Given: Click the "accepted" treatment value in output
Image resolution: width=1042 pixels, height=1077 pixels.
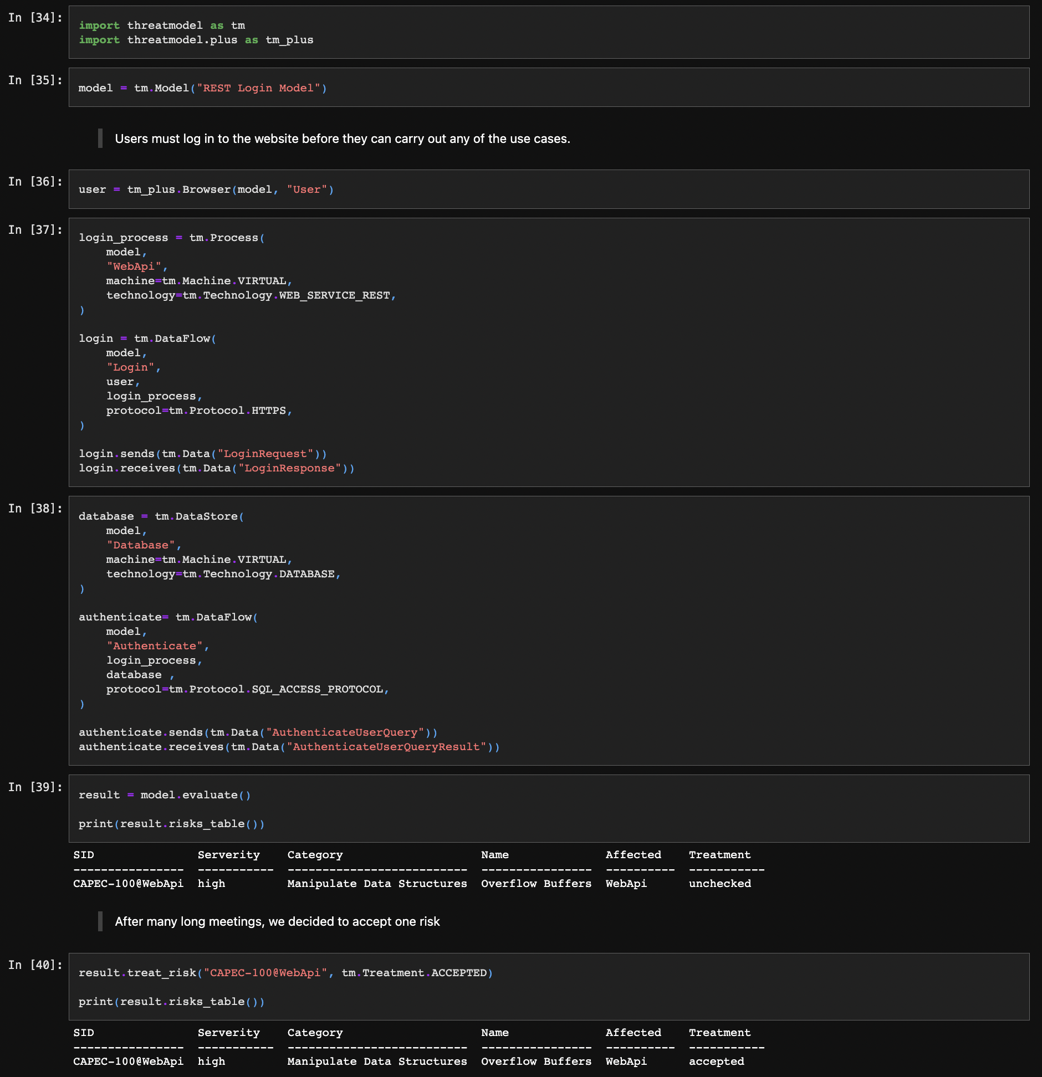Looking at the screenshot, I should tap(716, 1061).
